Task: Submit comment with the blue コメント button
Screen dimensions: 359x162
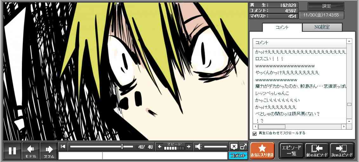Action: [238, 156]
